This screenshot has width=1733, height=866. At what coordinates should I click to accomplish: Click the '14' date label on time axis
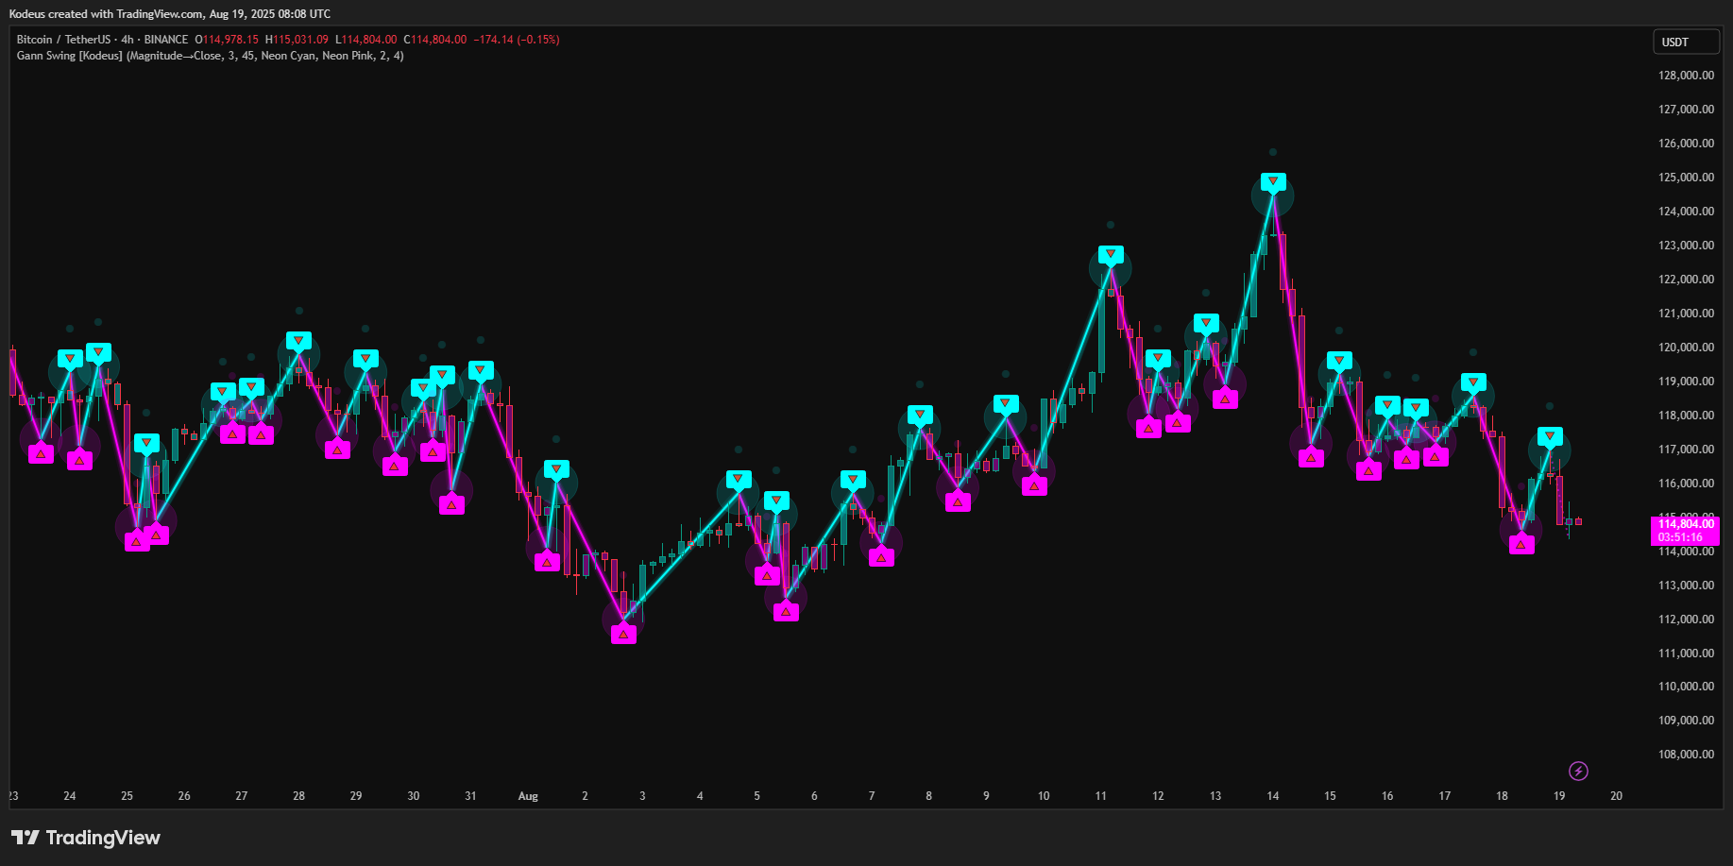(x=1273, y=796)
